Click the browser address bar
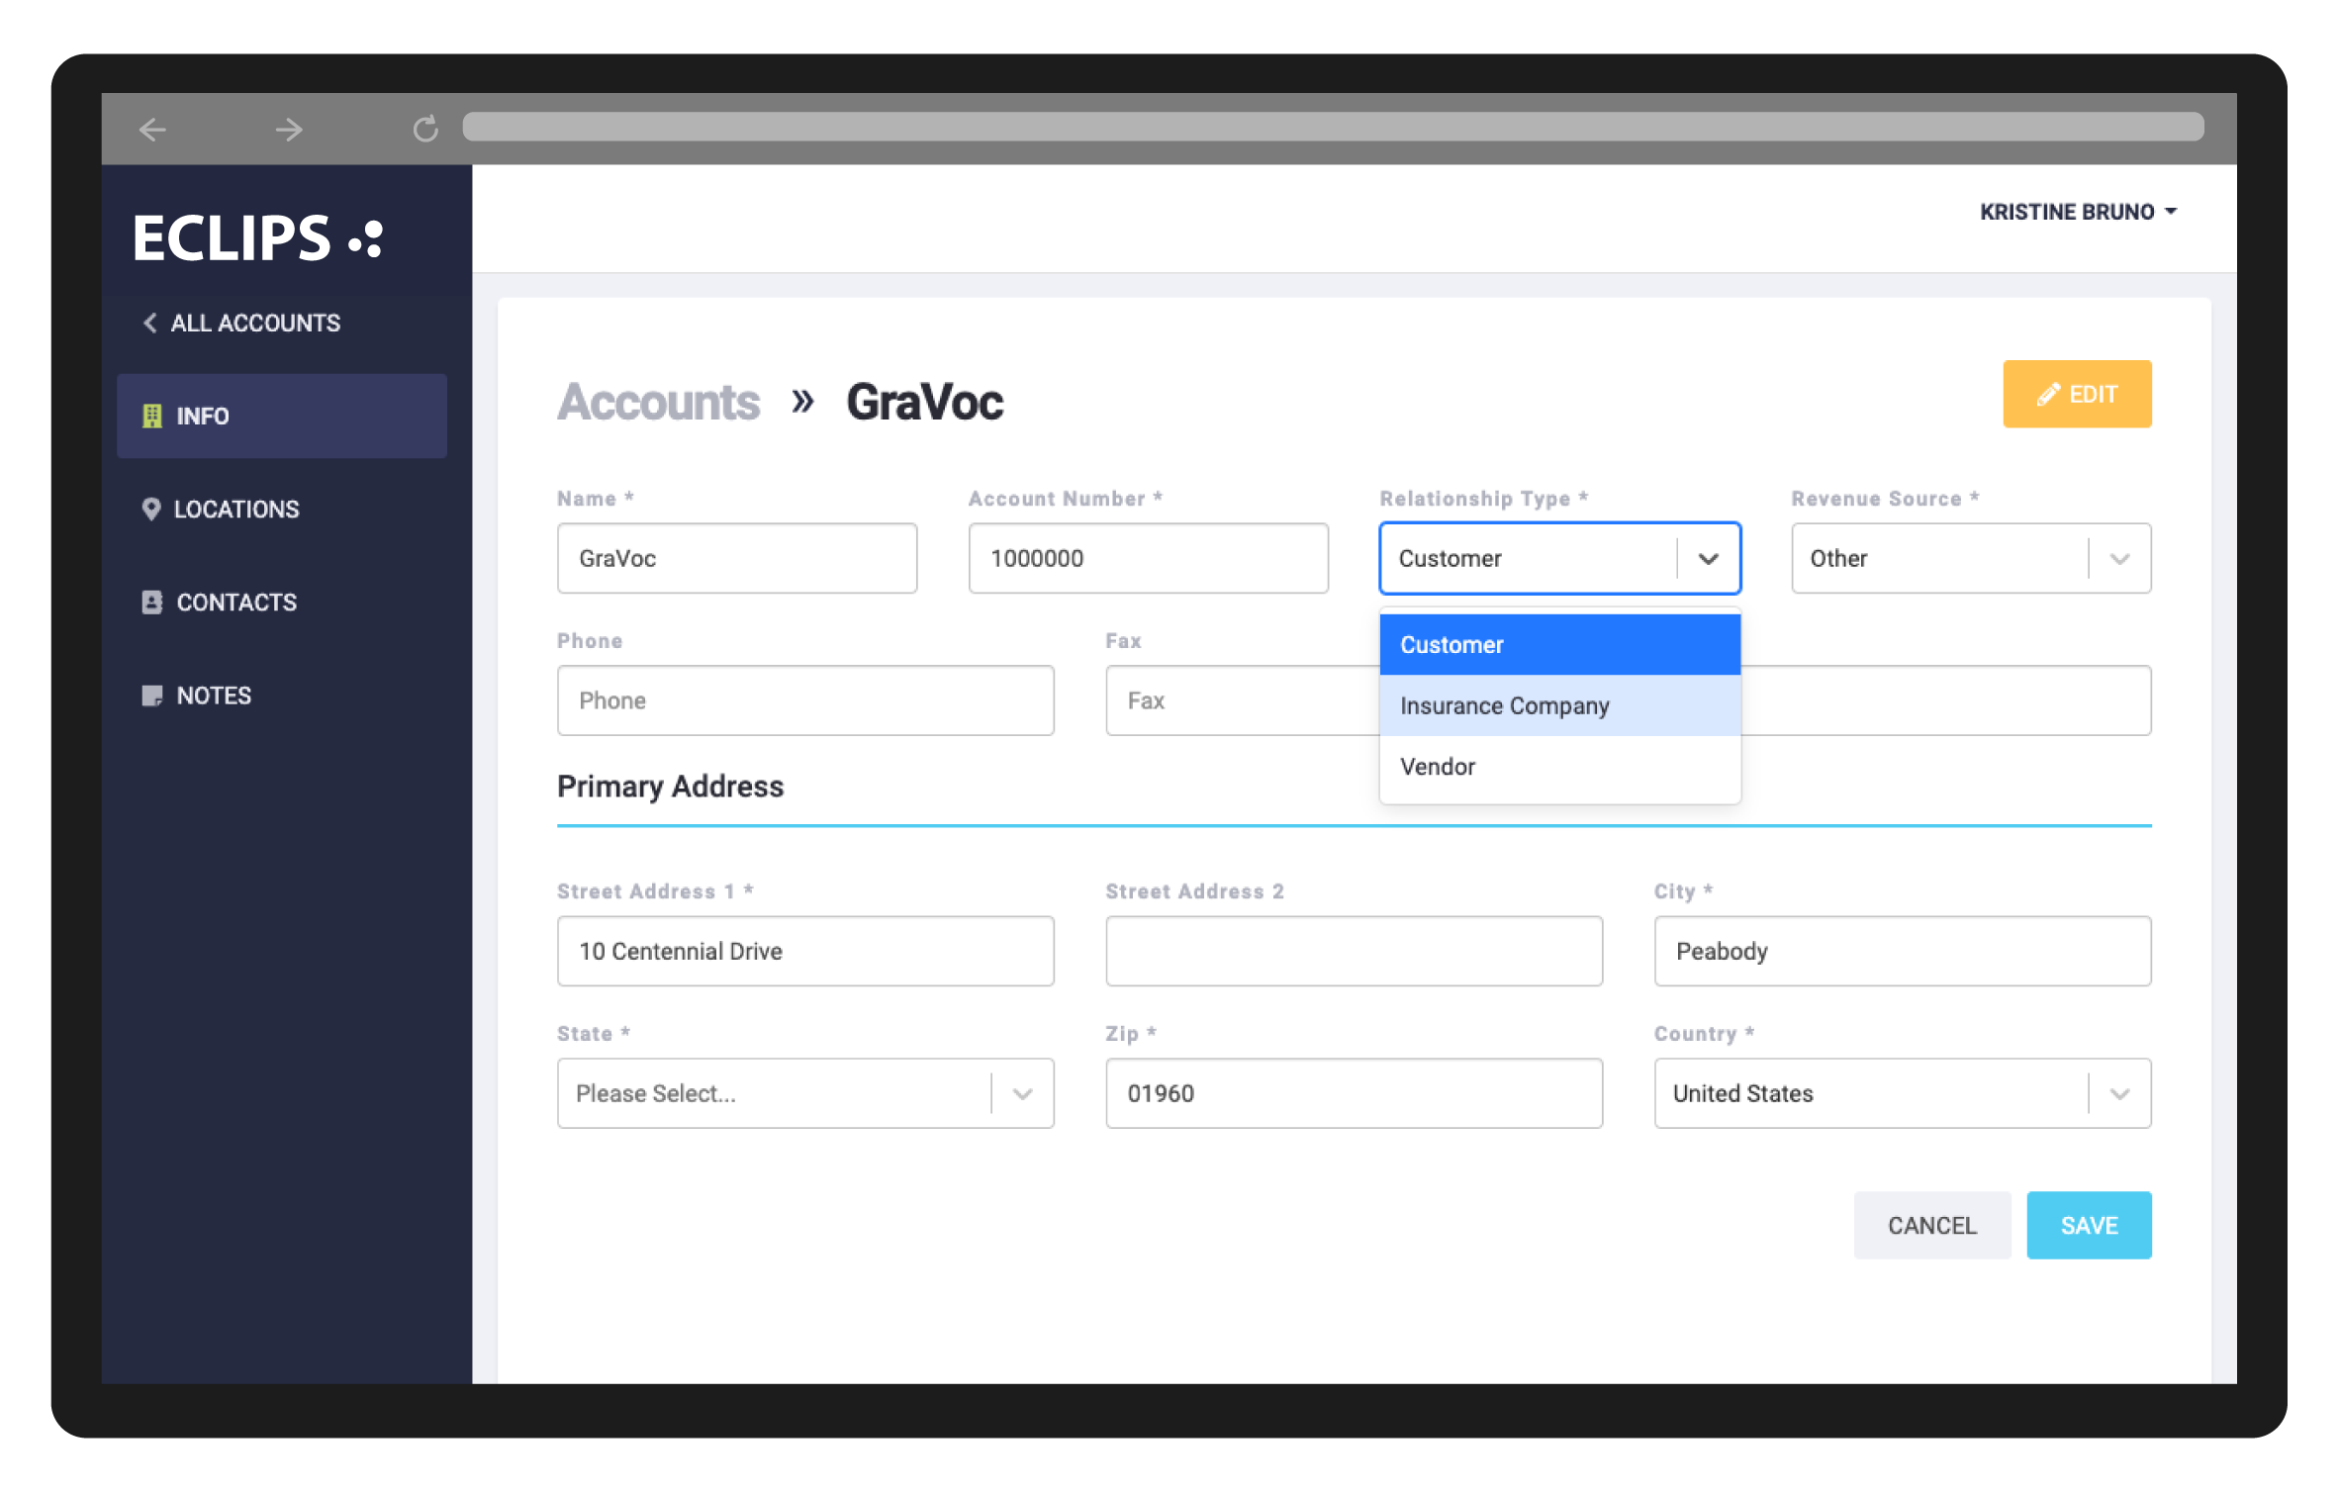2339x1490 pixels. [1333, 127]
